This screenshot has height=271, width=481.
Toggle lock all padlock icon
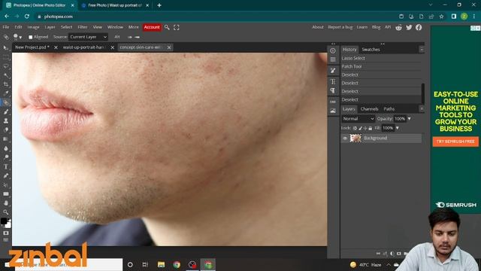pos(371,128)
